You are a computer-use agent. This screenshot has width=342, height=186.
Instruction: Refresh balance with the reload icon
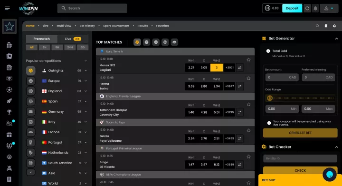[307, 8]
